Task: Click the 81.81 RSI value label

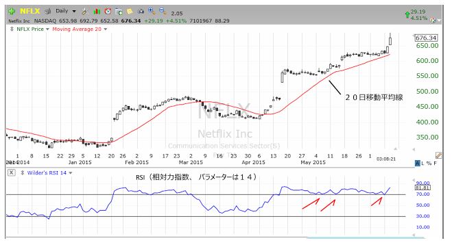Action: coord(423,187)
